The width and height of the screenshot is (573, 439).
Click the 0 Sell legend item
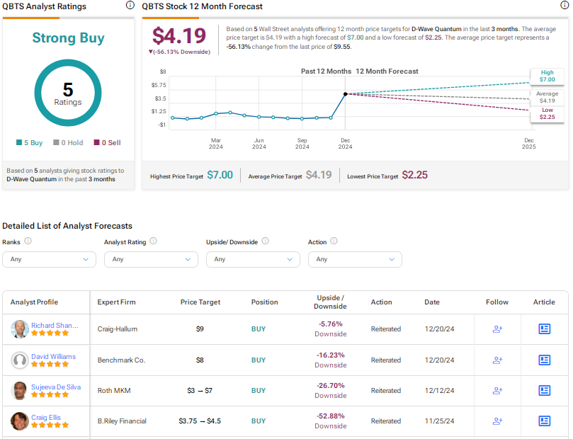coord(108,142)
